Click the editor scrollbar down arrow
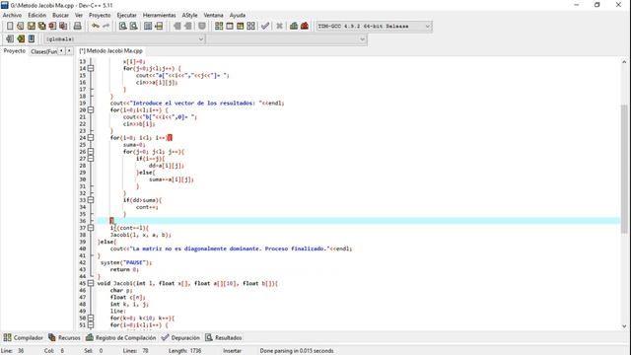The width and height of the screenshot is (631, 355). point(624,326)
